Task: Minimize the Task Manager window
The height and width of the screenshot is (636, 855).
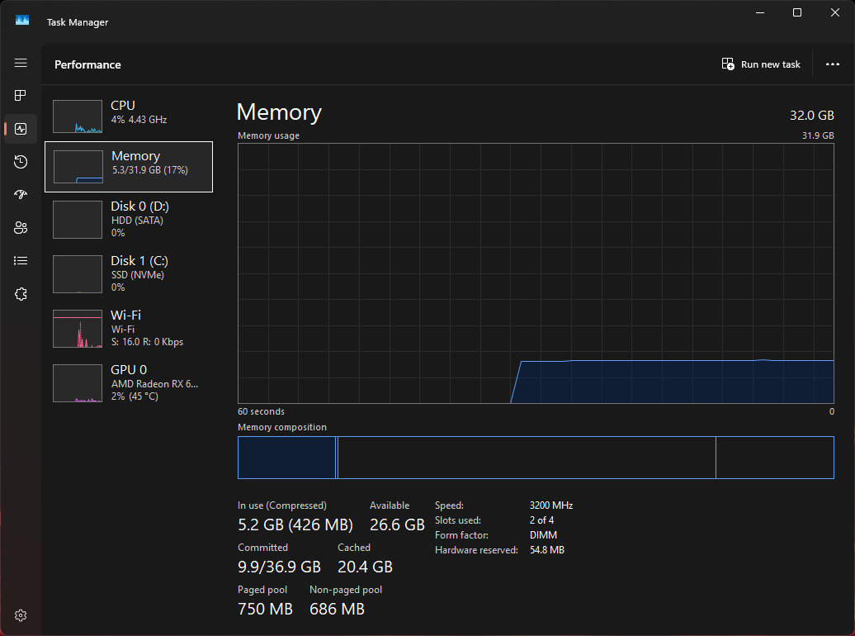Action: tap(760, 12)
